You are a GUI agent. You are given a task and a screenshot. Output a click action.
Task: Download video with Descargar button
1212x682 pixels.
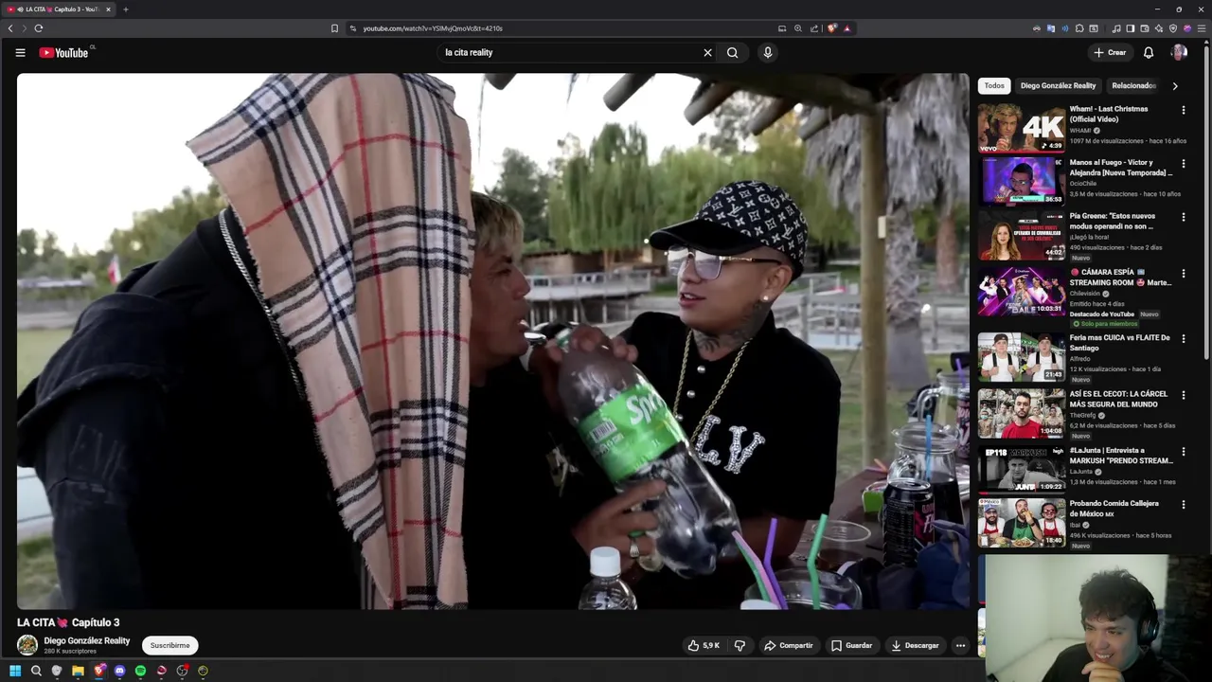[915, 645]
